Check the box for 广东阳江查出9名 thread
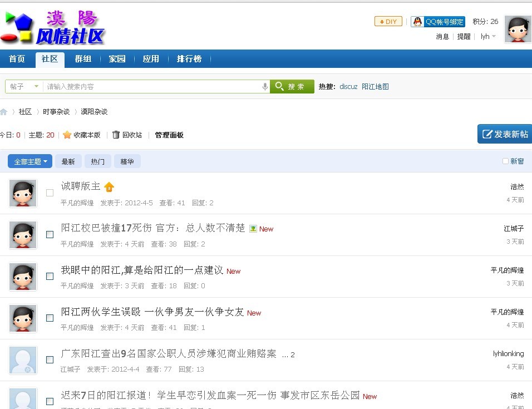 [50, 360]
